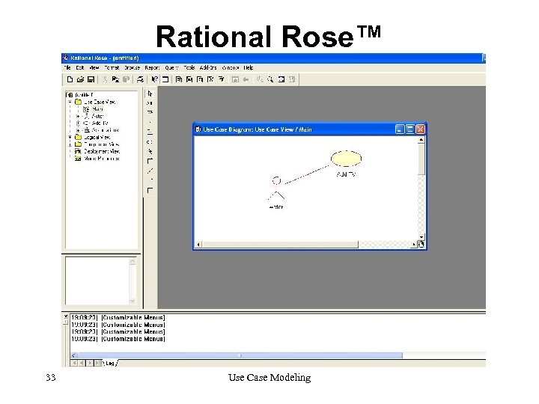Click the View Documentation toolbar icon
The height and width of the screenshot is (404, 539).
click(x=165, y=79)
